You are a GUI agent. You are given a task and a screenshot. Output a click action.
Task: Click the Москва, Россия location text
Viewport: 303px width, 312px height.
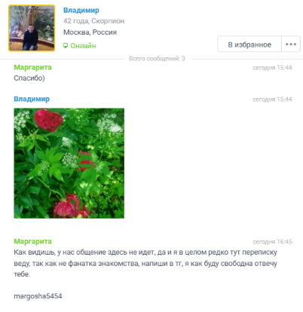coord(90,32)
